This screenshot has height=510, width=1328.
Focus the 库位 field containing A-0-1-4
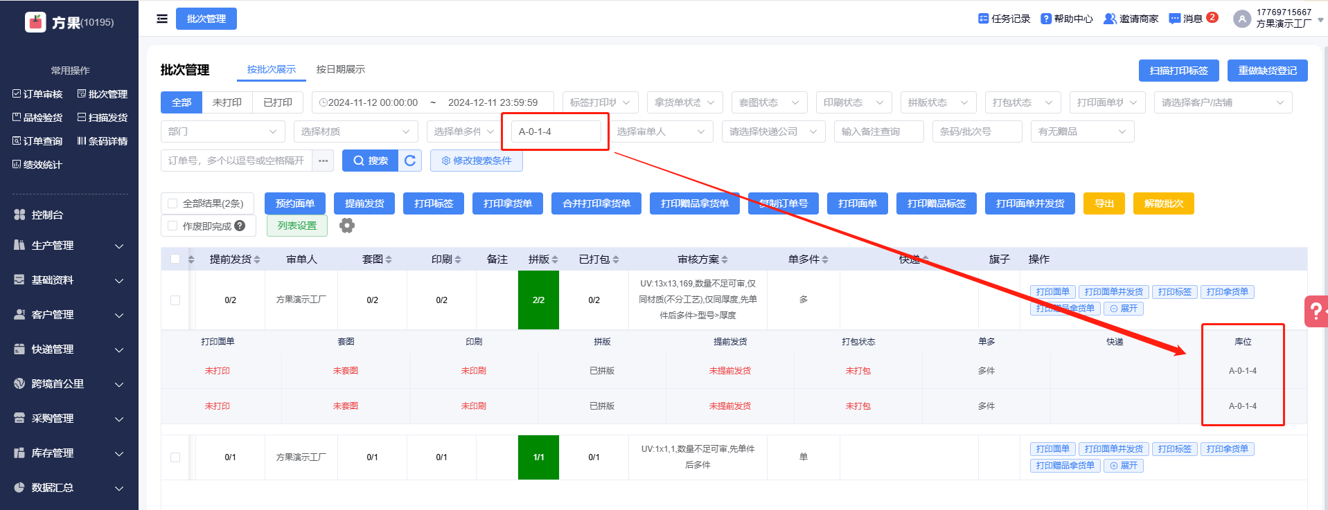(x=556, y=131)
